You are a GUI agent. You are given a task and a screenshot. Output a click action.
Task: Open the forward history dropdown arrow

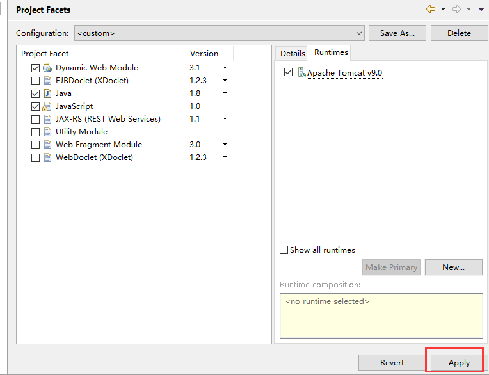pos(469,9)
